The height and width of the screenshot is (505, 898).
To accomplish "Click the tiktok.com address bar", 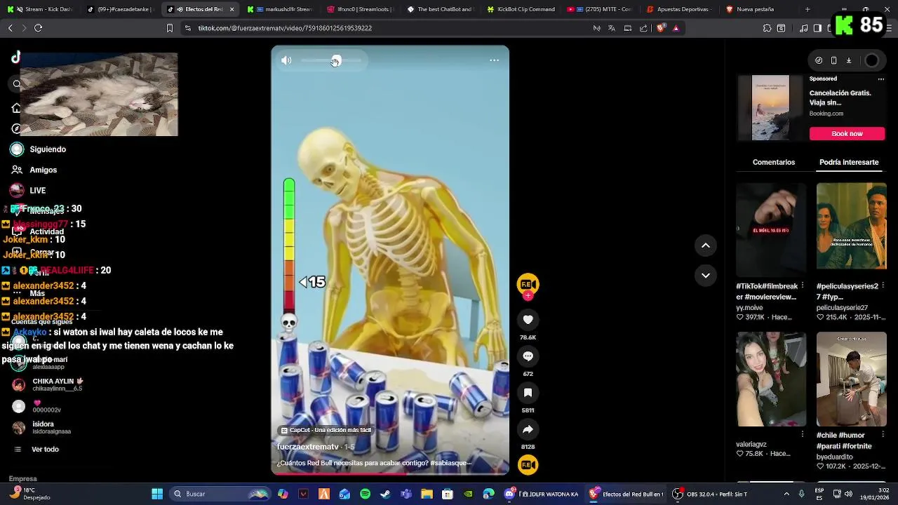I will (386, 28).
